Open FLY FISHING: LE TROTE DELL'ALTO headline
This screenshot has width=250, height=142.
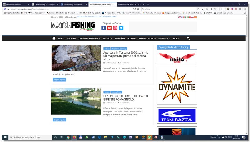[126, 98]
